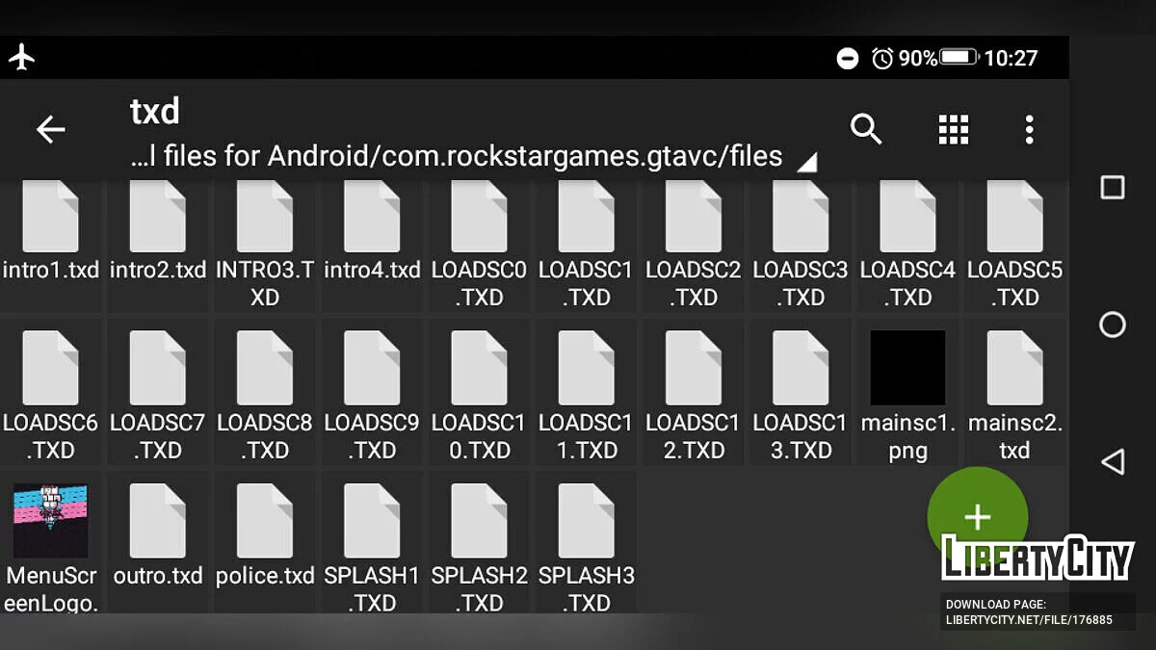Open the intro1.txd file
Screen dimensions: 1156x650
[x=50, y=231]
